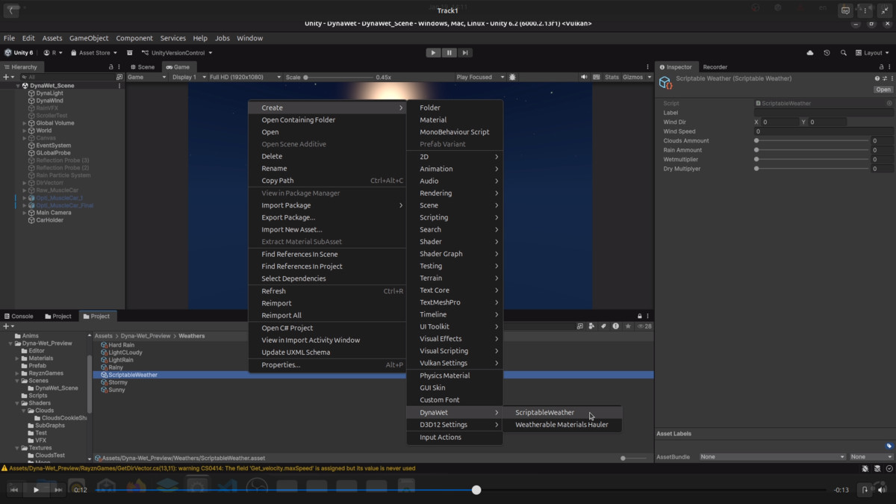Open the Layout dropdown

coord(872,53)
